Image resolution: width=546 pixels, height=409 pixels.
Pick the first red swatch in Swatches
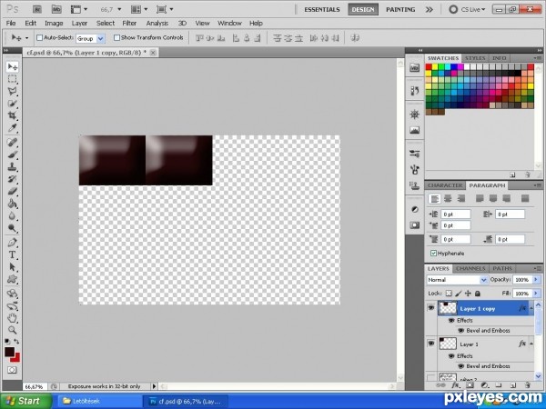coord(429,66)
